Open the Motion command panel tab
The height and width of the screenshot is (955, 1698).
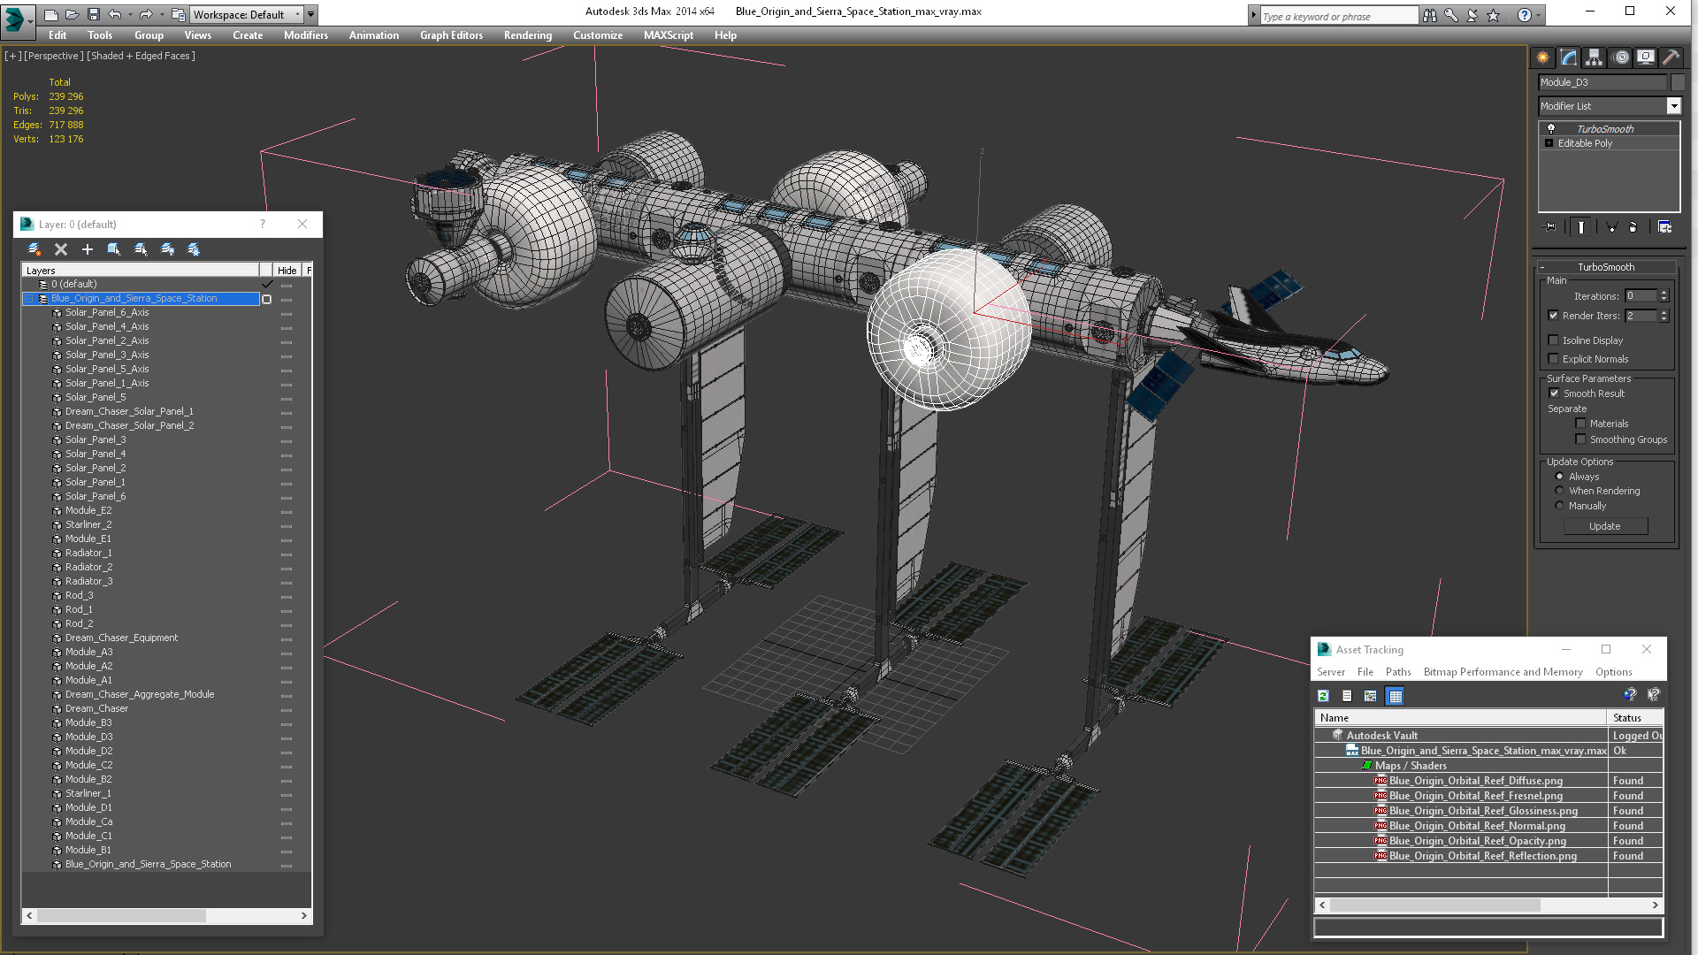[1620, 57]
